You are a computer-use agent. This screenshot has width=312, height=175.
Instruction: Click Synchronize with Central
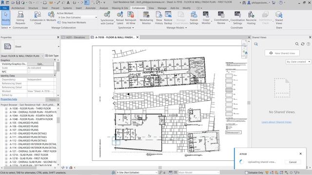coord(107,18)
